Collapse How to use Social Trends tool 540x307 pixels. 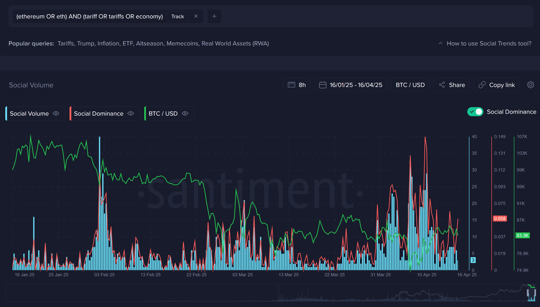485,44
